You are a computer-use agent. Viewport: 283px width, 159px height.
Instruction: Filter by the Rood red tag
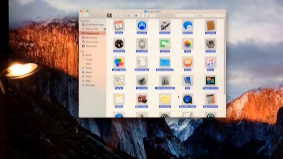coord(93,55)
